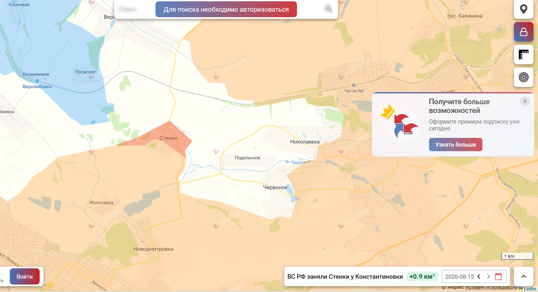The height and width of the screenshot is (292, 538).
Task: Open the 'Условия использования' link
Action: (492, 287)
